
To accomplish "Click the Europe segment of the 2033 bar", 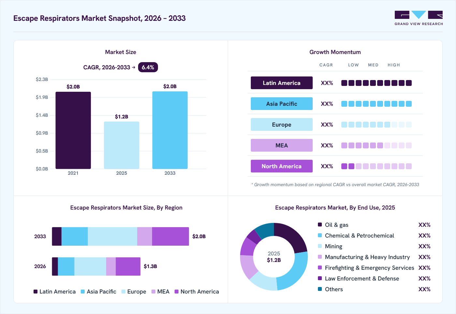I will [112, 236].
